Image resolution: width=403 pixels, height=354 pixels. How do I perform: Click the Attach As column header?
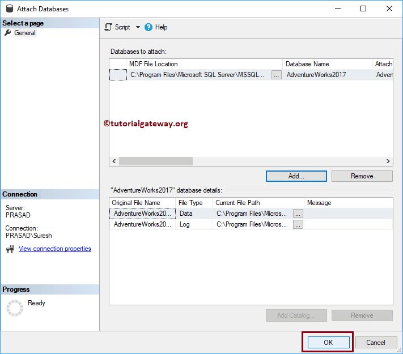pyautogui.click(x=383, y=64)
